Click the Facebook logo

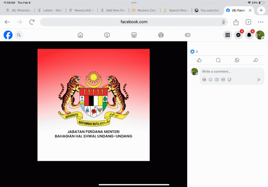(8, 35)
